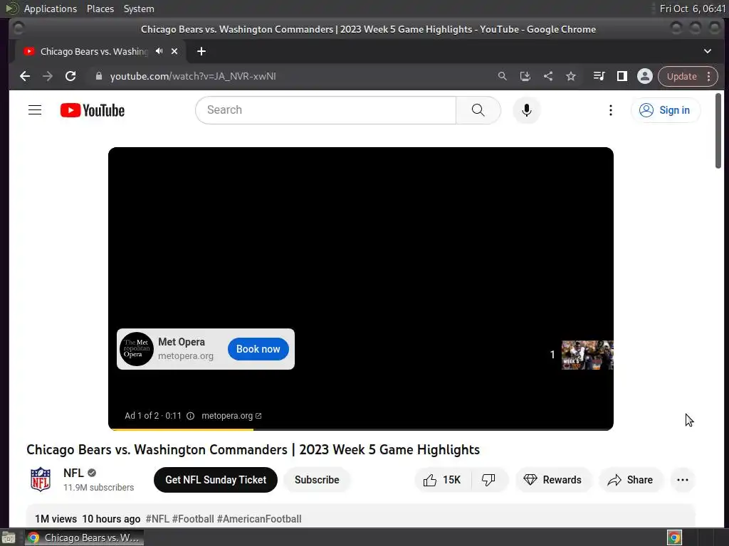Click the Sign in button
729x546 pixels.
coord(665,110)
